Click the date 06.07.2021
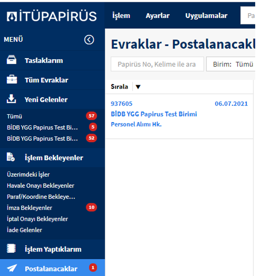This screenshot has width=256, height=276. [231, 103]
